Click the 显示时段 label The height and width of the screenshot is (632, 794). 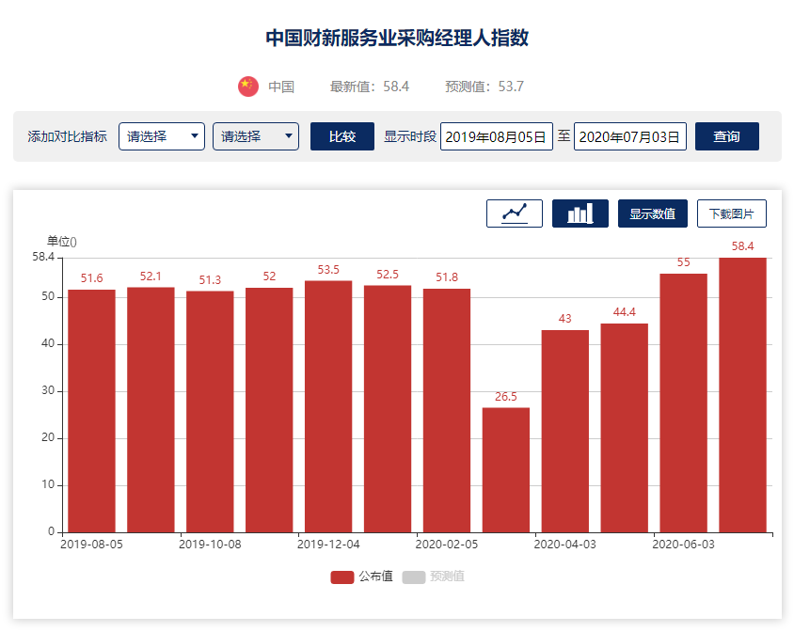coord(410,136)
